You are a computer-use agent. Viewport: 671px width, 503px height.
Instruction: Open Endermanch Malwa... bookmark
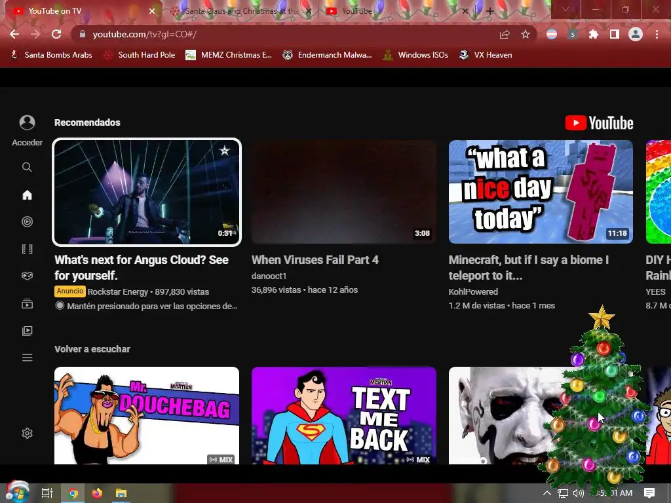[327, 55]
